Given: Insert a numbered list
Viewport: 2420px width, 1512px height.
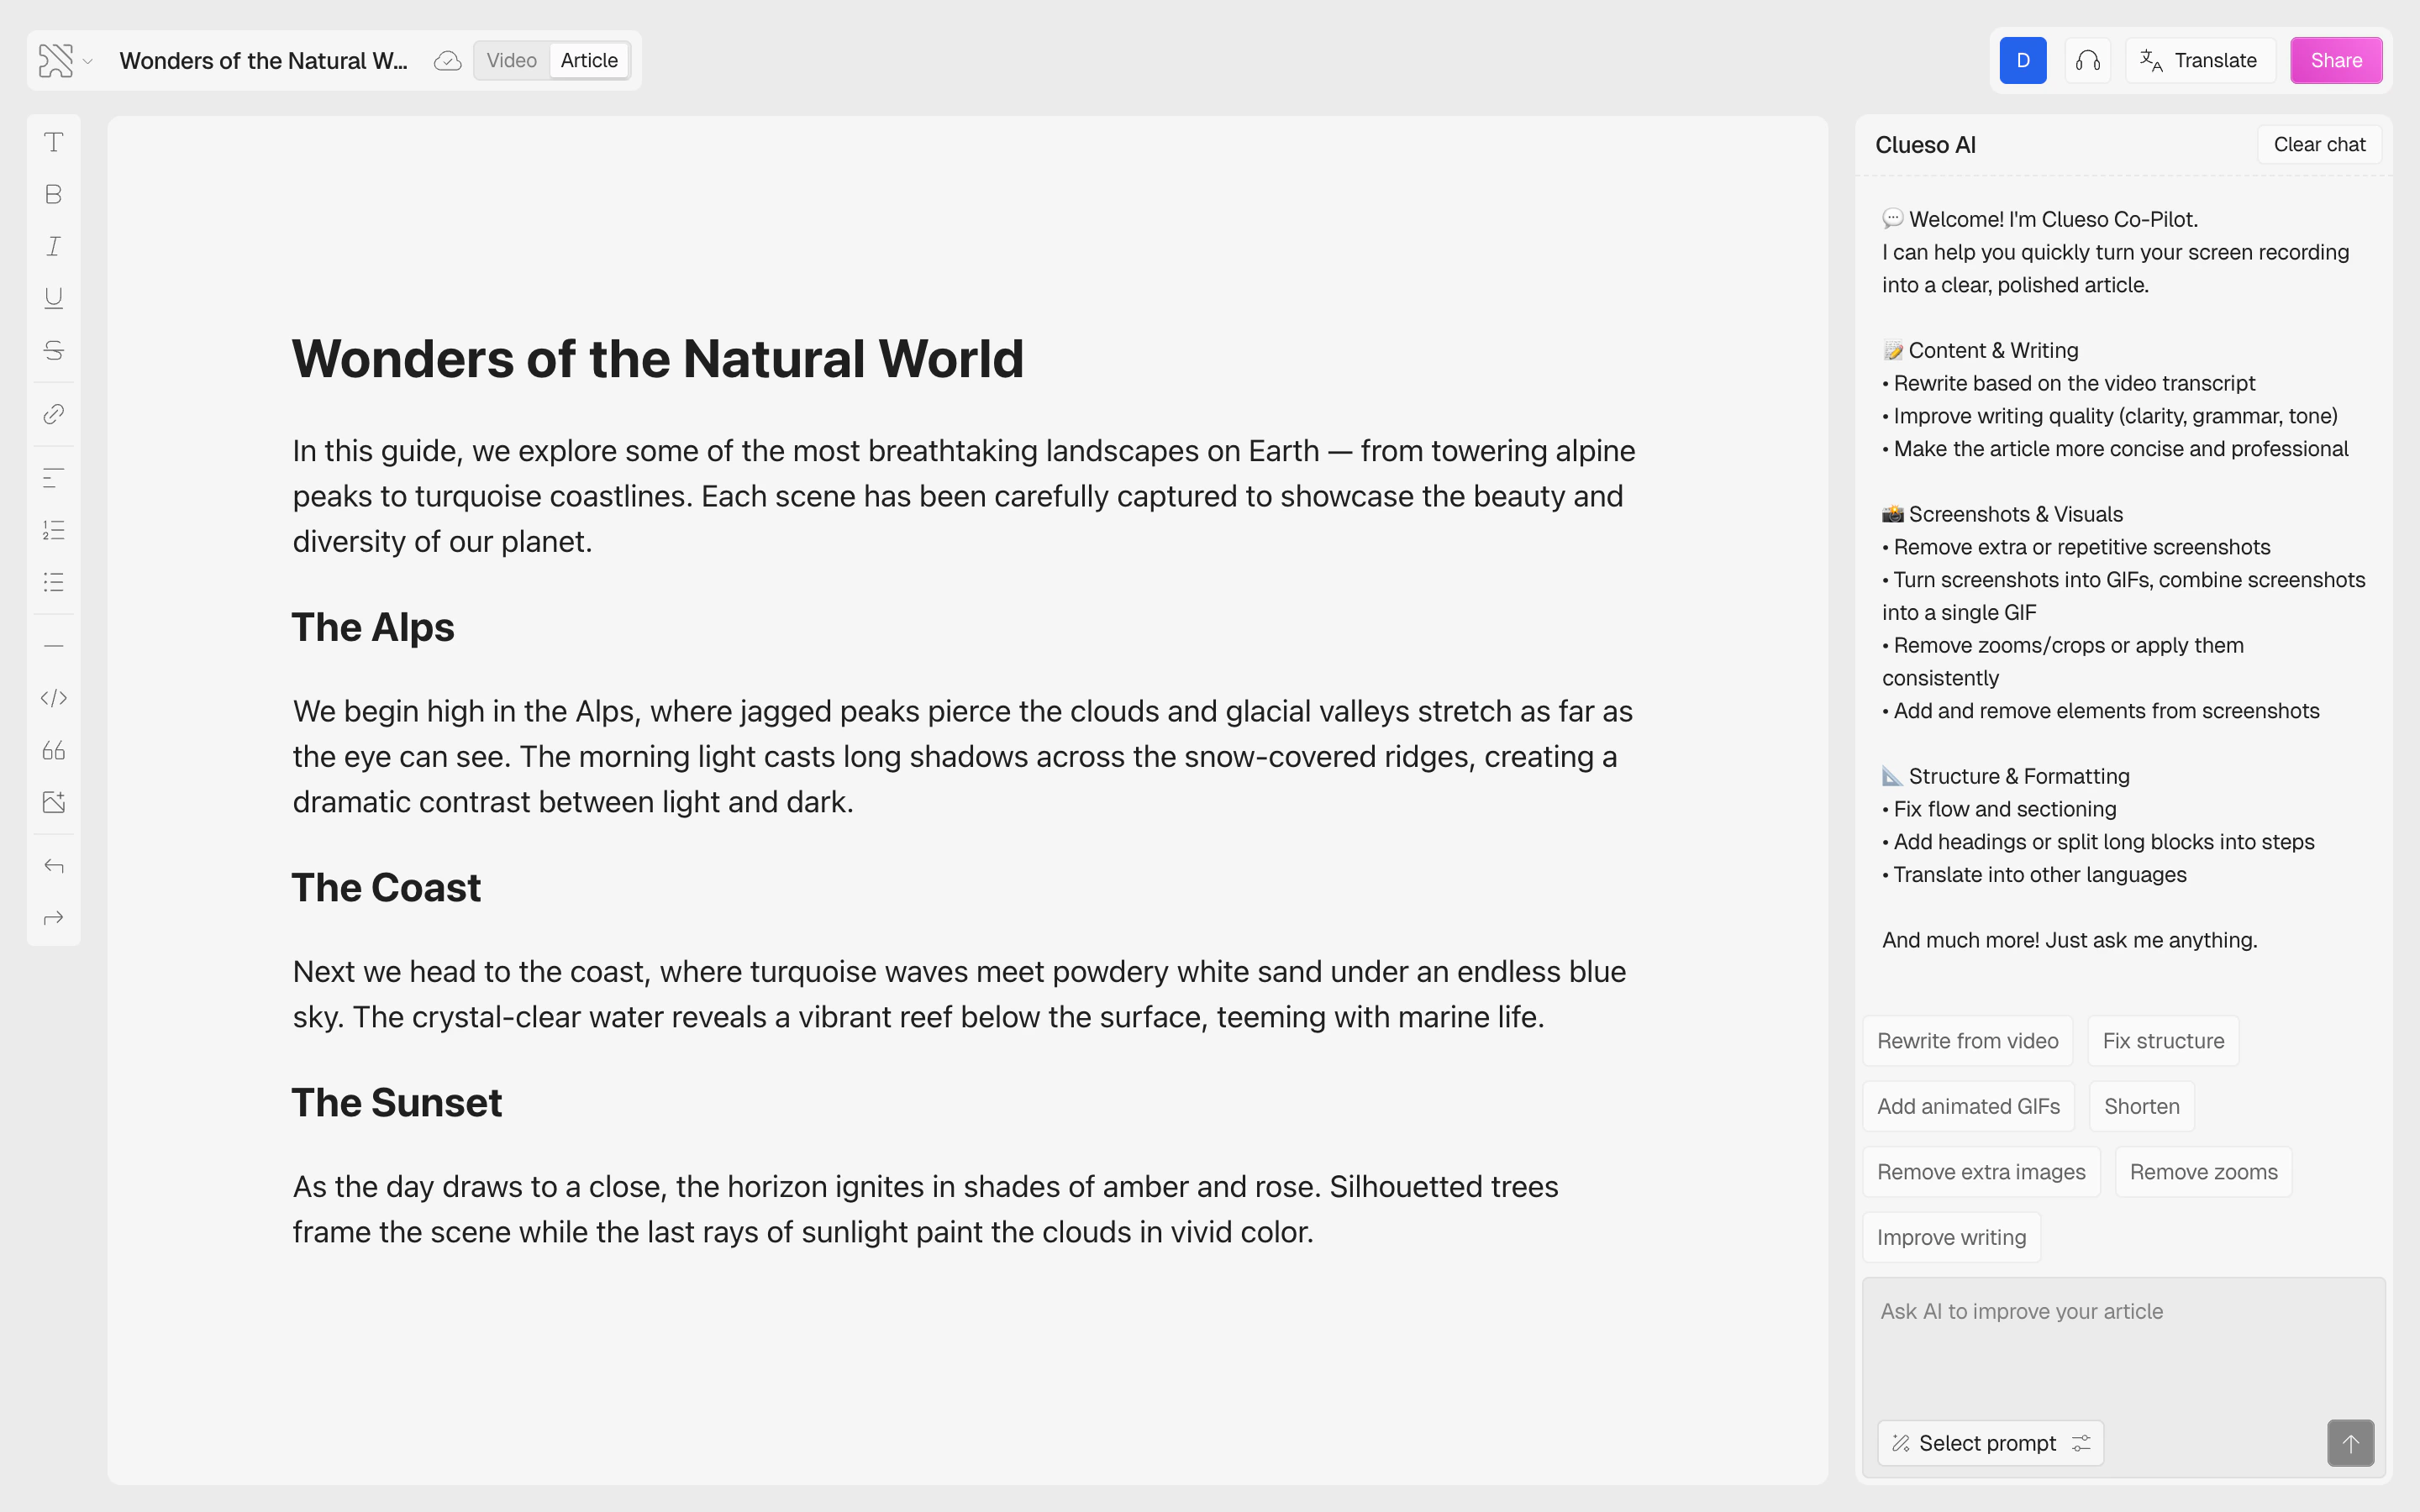Looking at the screenshot, I should [54, 530].
